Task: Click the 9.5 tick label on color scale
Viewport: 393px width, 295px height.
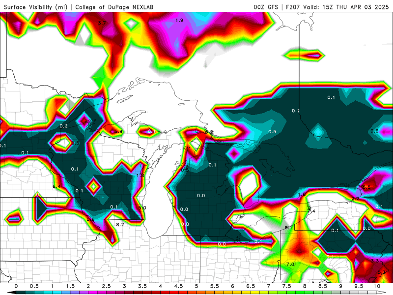Action: click(x=359, y=286)
